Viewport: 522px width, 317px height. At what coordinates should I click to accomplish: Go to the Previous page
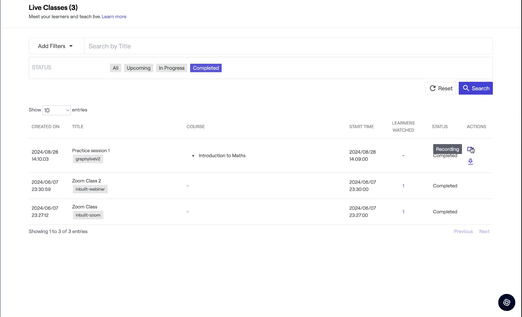point(463,232)
